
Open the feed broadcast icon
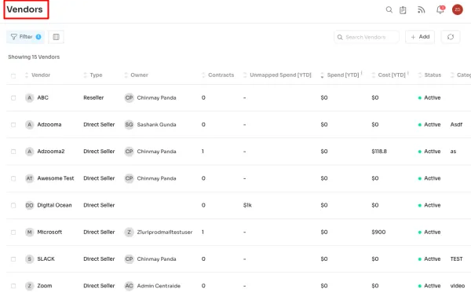tap(421, 10)
